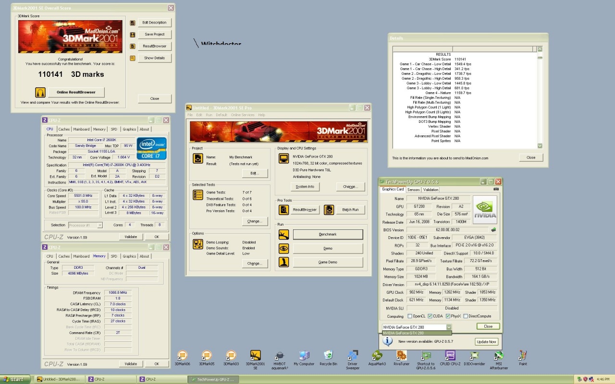Click the Benchmark button to run tests
The width and height of the screenshot is (615, 384).
click(328, 234)
